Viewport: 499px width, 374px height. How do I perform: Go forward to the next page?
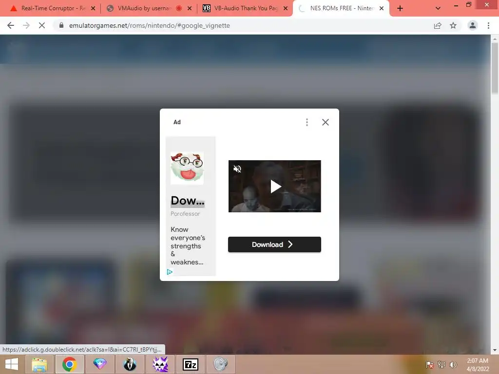[26, 25]
